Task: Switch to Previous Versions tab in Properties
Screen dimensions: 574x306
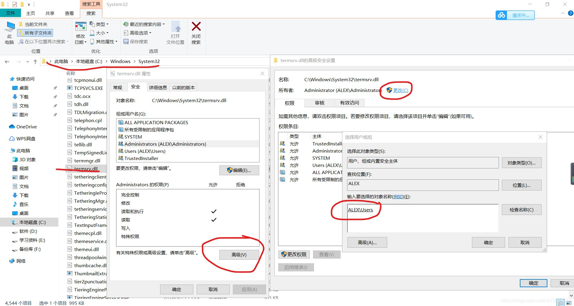Action: click(183, 87)
